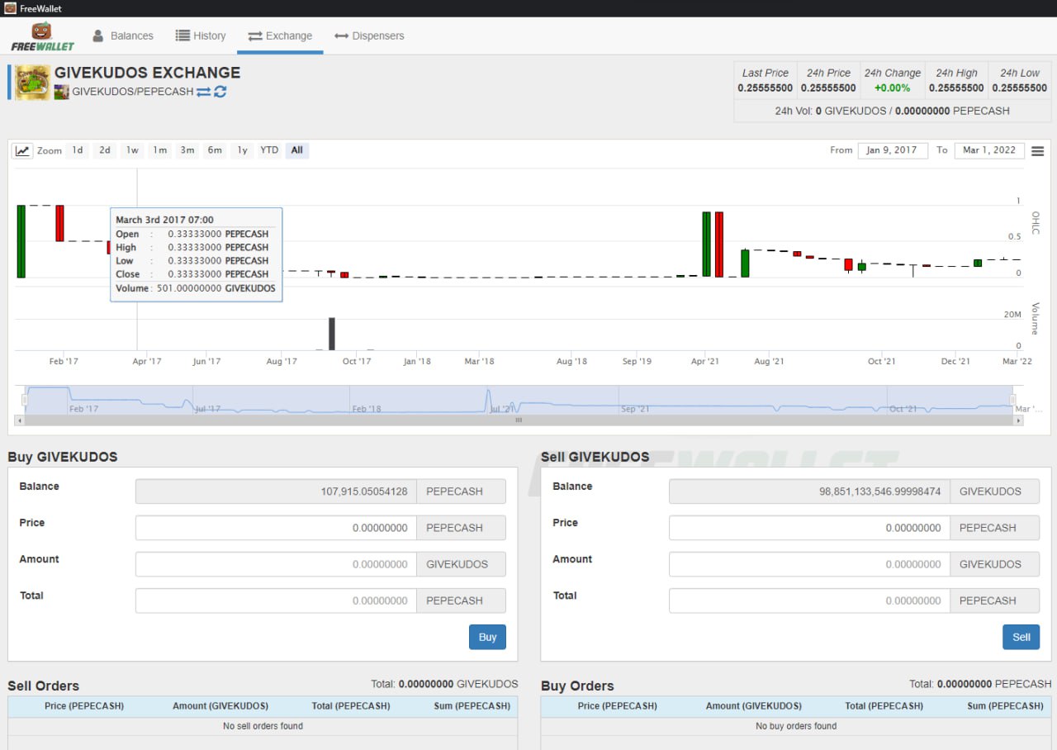Open the History tab
The height and width of the screenshot is (750, 1057).
201,36
